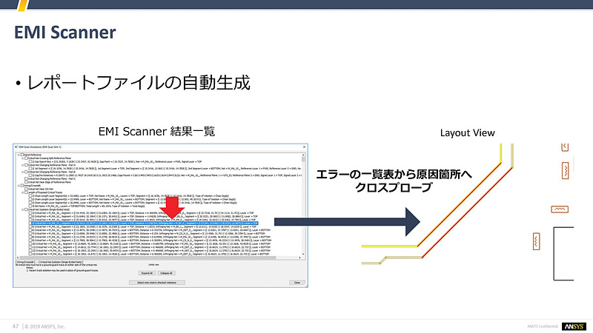
Task: Click scroll-left arrow of violations list
Action: tap(17, 258)
